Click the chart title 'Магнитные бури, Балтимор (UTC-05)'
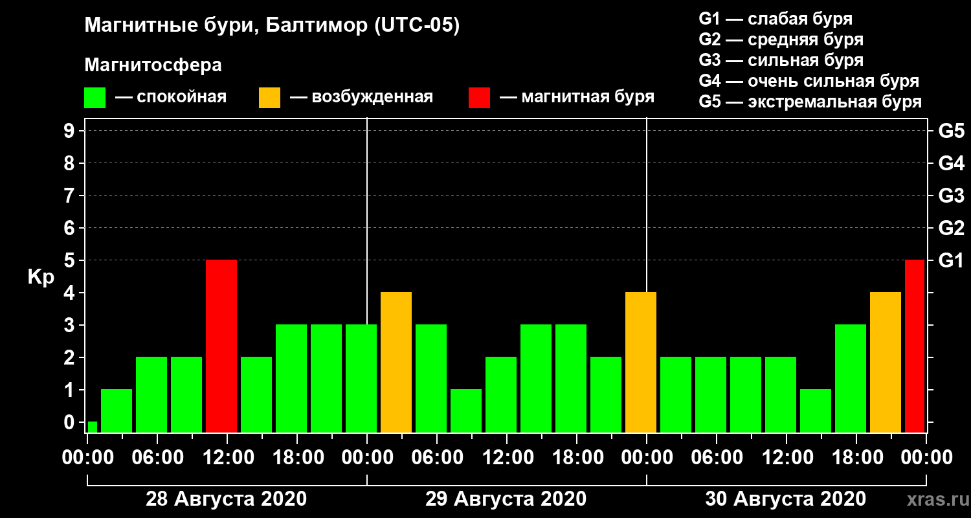 (x=272, y=27)
